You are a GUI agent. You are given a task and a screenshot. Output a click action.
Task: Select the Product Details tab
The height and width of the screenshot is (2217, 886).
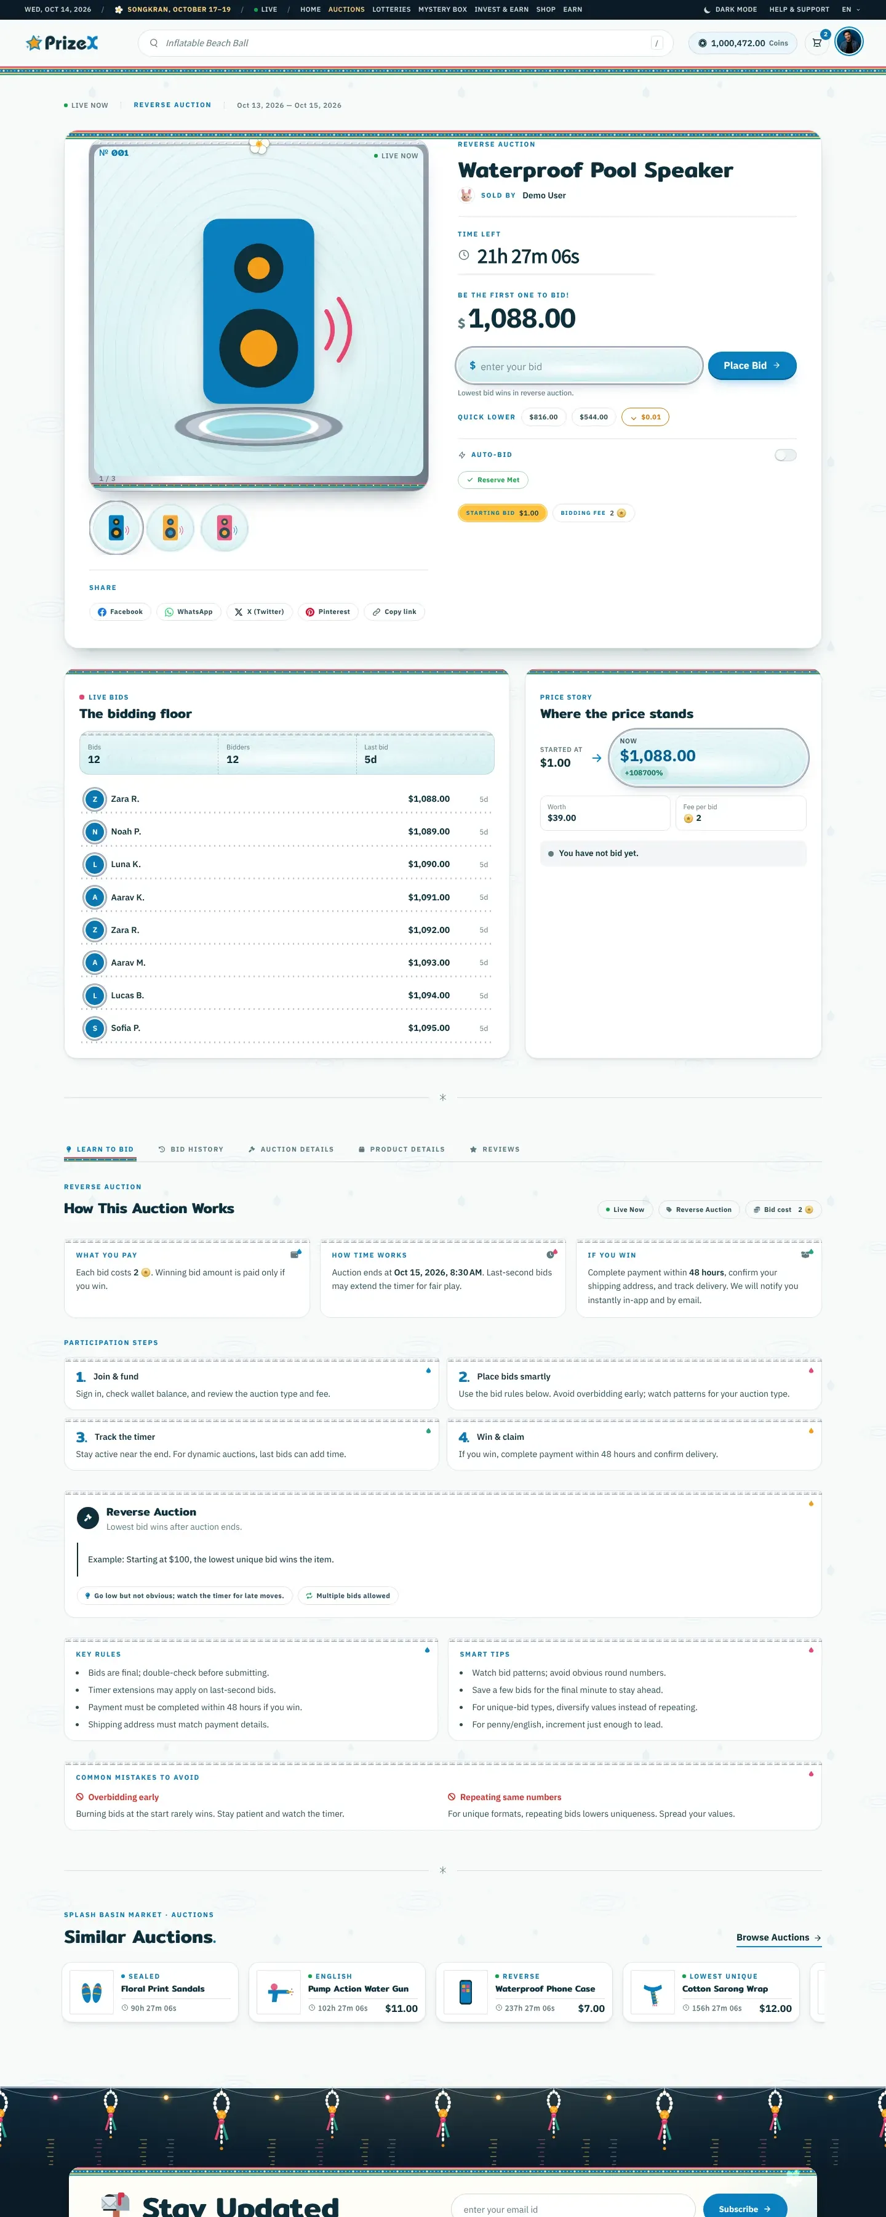[402, 1150]
